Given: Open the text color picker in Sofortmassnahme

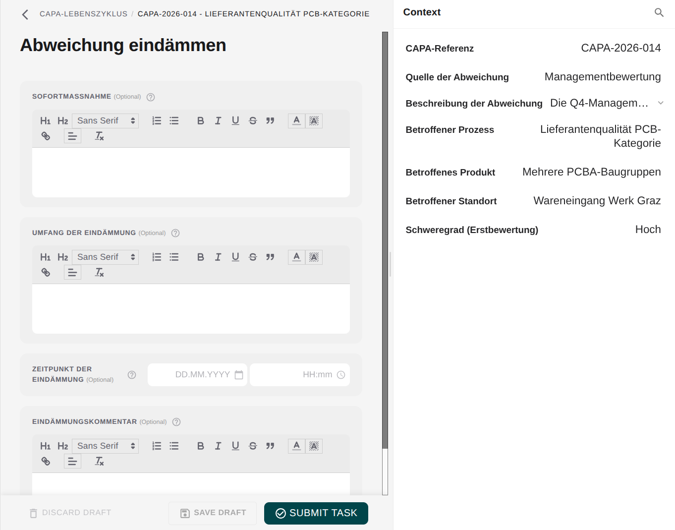Looking at the screenshot, I should tap(296, 120).
